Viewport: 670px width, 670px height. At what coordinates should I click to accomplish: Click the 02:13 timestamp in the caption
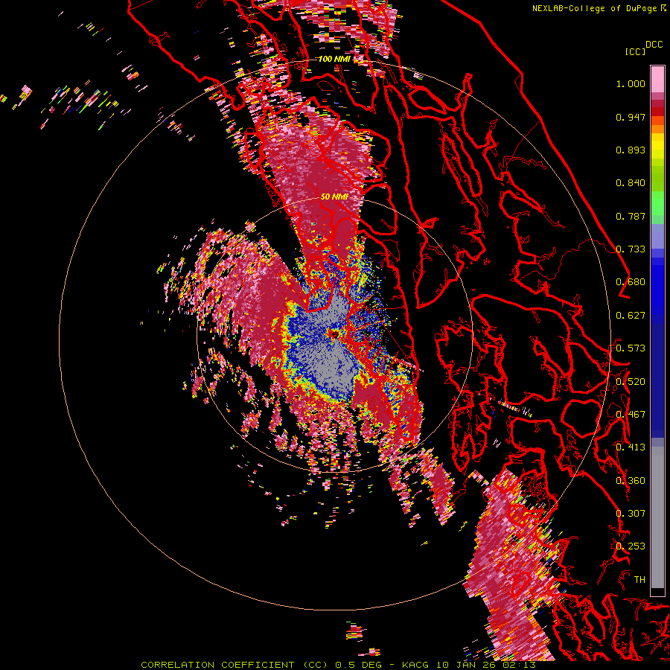(518, 665)
